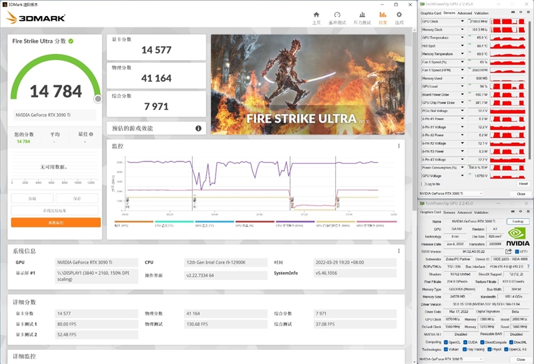Toggle the CUDA checkbox
The image size is (534, 364).
pos(465,342)
